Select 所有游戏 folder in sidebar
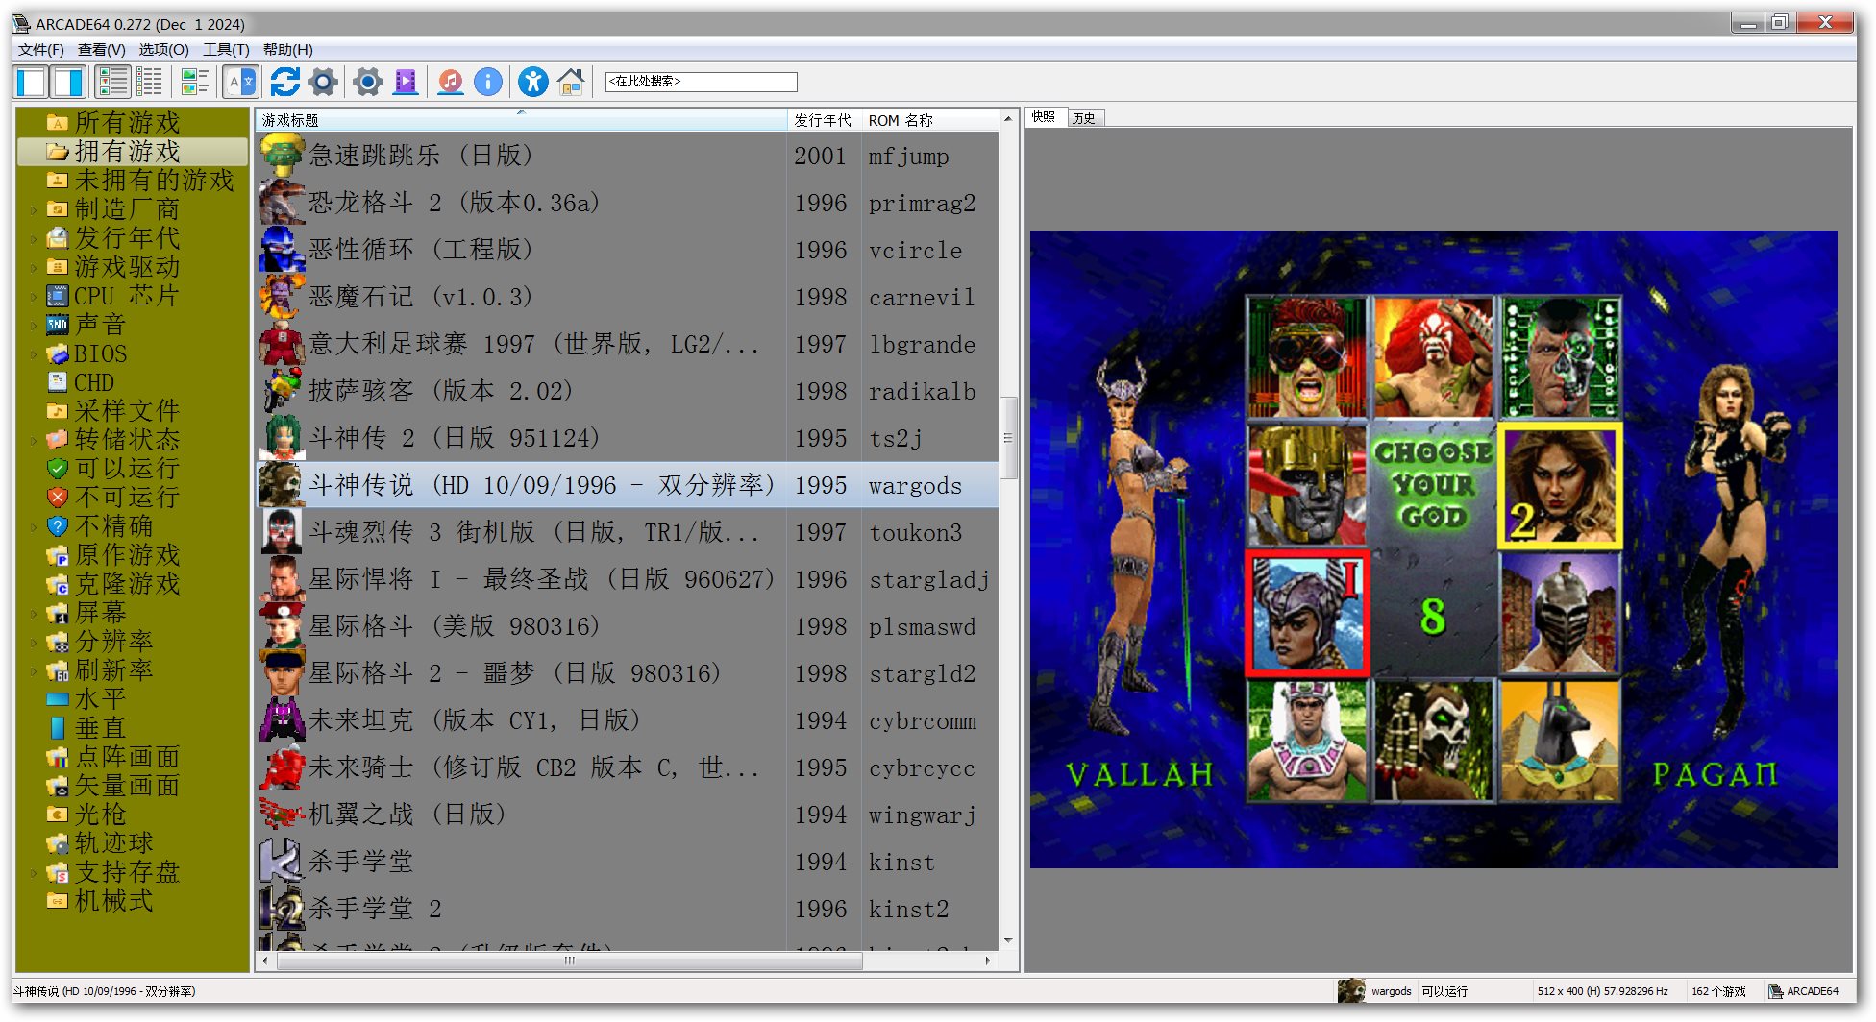This screenshot has width=1876, height=1022. click(127, 123)
